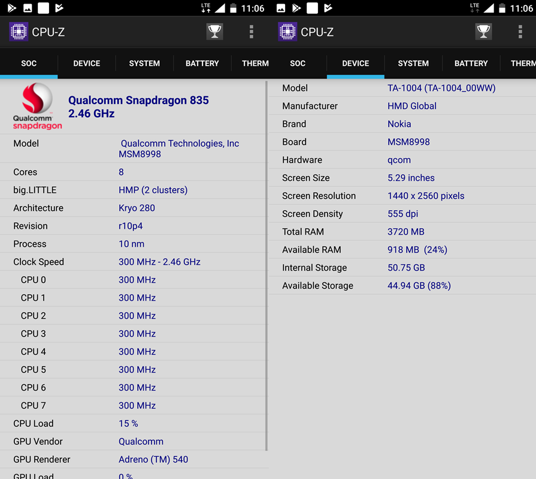
Task: Tap the MSM8998 model value in SOC tab
Action: pyautogui.click(x=140, y=154)
